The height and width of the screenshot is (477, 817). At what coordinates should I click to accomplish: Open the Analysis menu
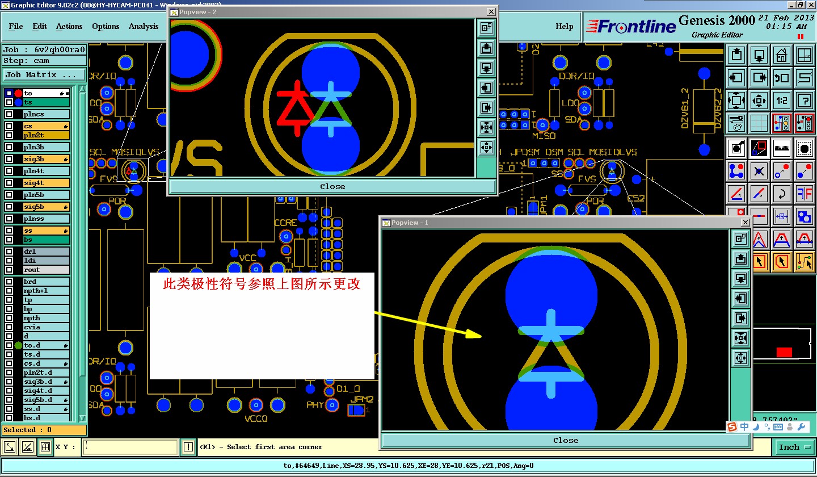(144, 26)
